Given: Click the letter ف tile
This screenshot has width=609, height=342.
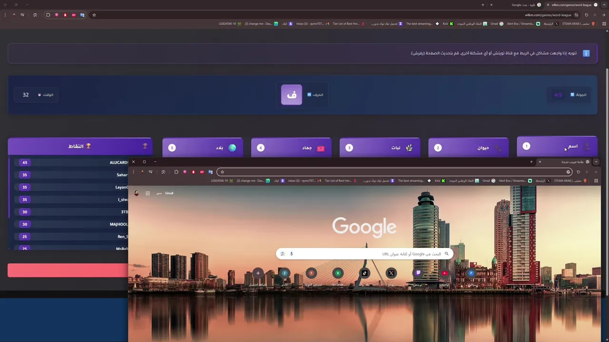Looking at the screenshot, I should click(x=292, y=95).
